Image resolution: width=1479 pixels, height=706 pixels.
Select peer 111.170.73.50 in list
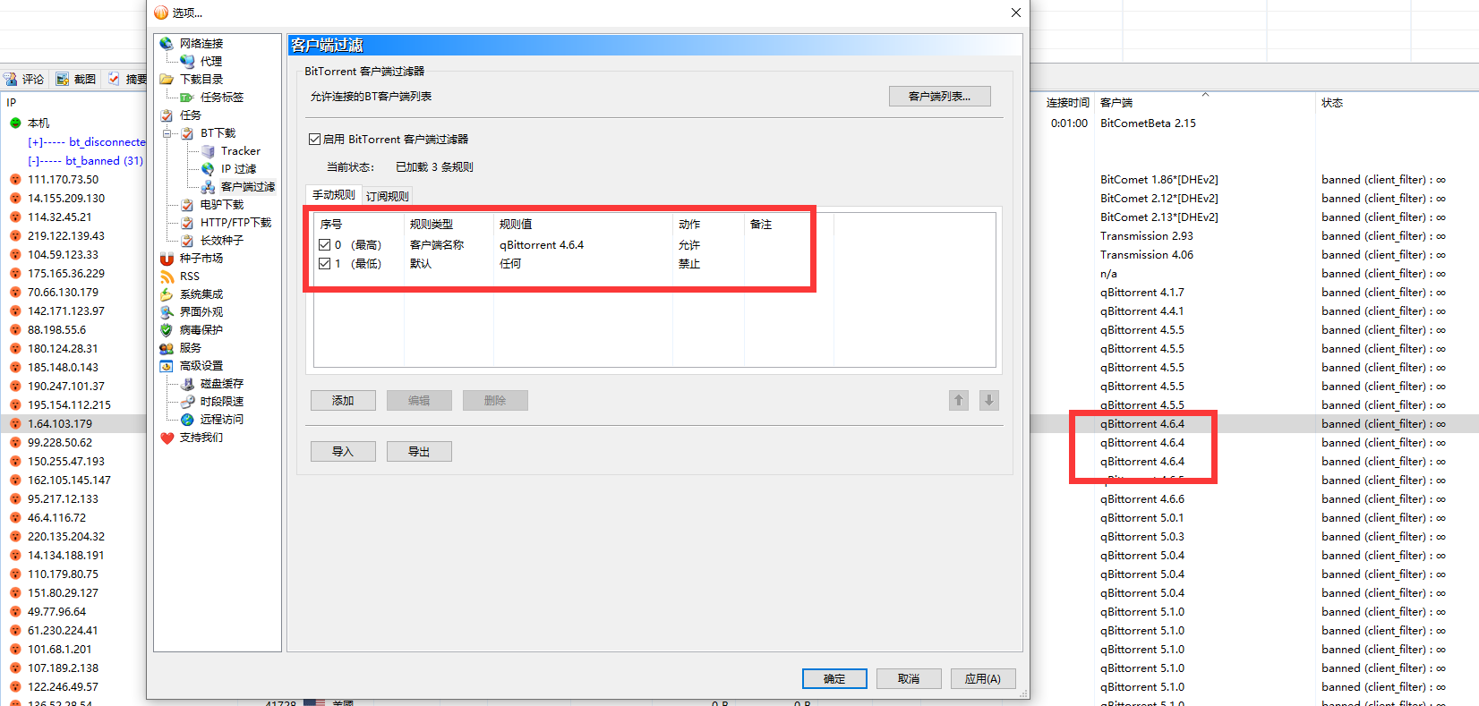click(64, 179)
